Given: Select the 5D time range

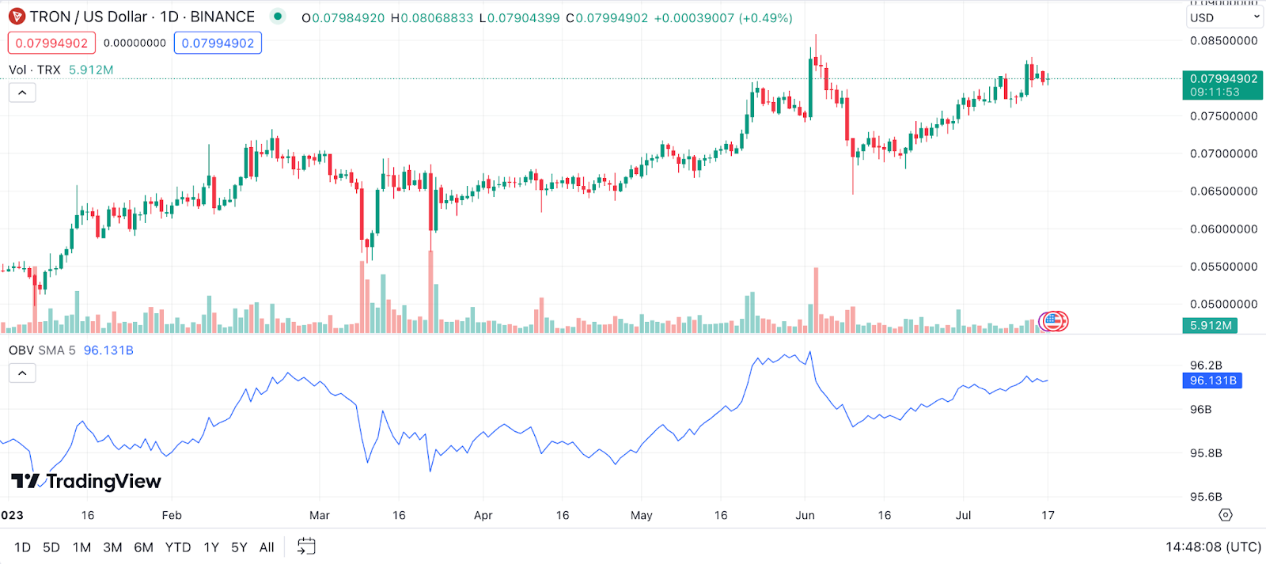Looking at the screenshot, I should (51, 547).
